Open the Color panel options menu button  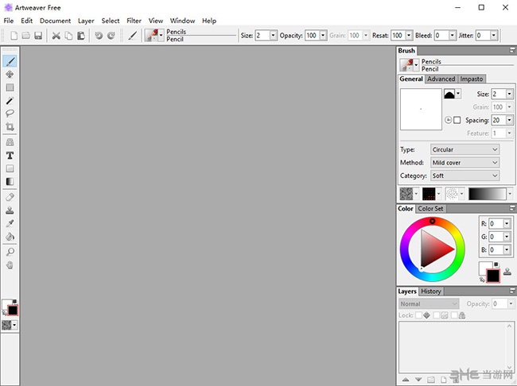pos(512,208)
